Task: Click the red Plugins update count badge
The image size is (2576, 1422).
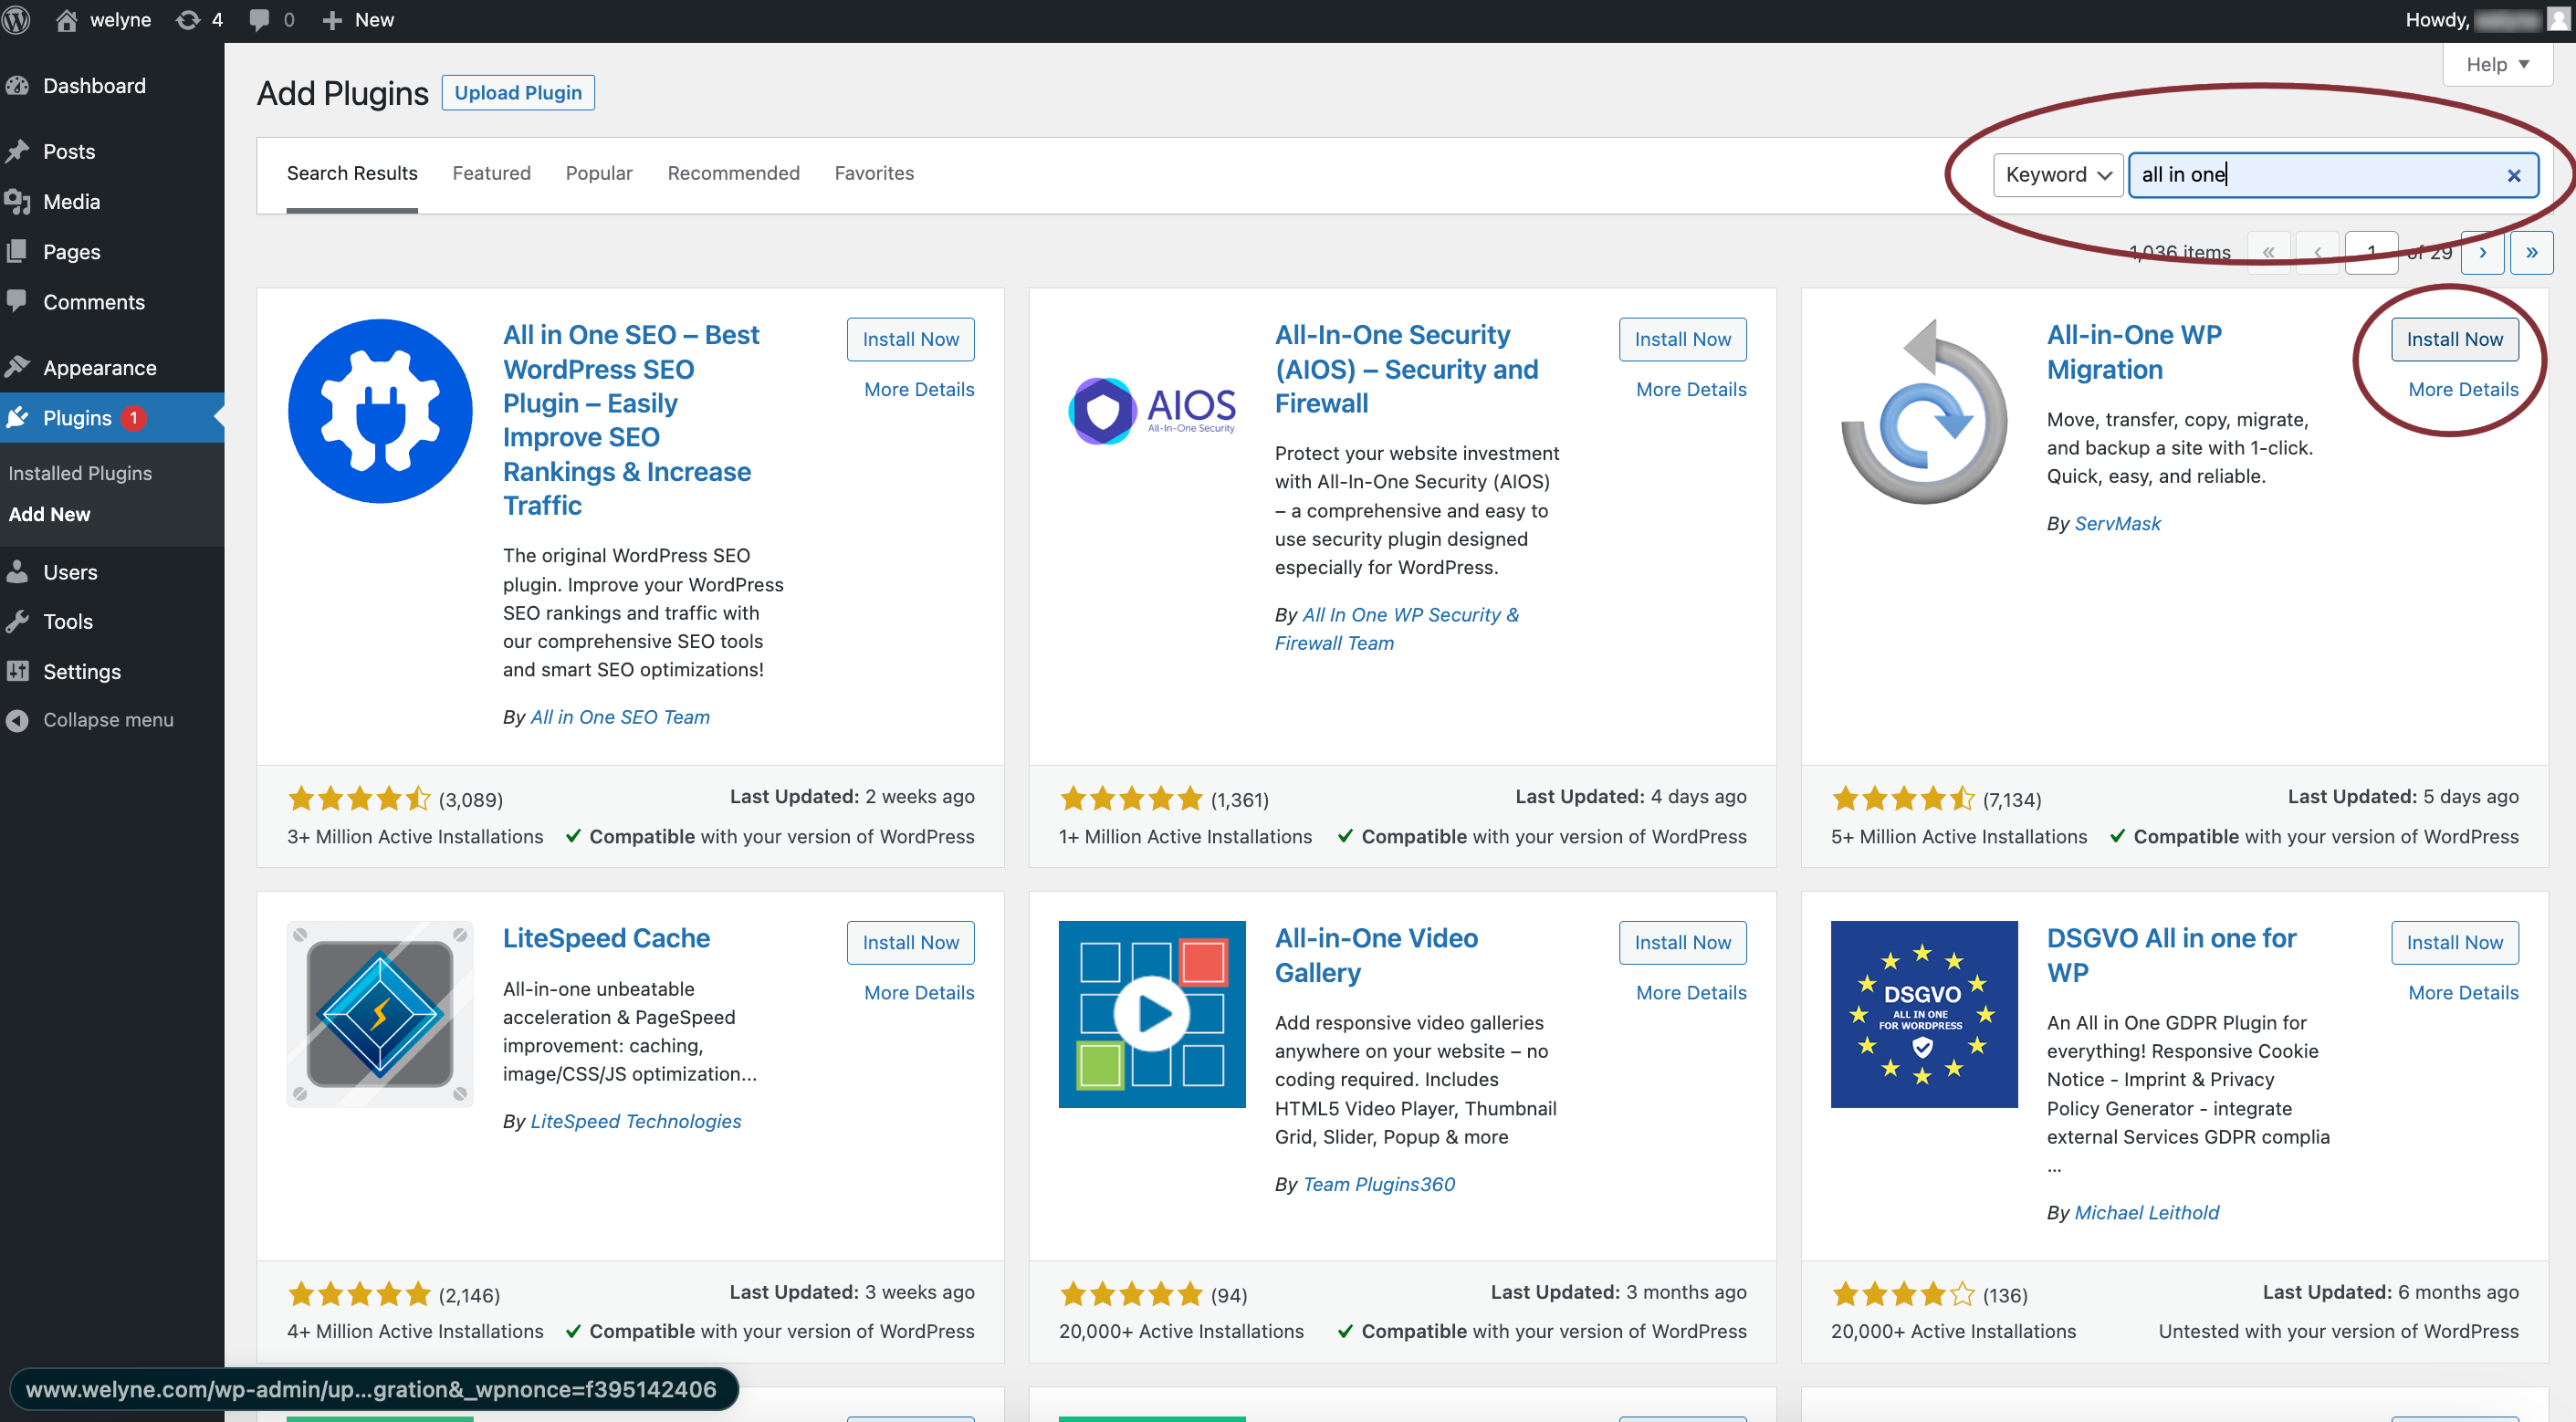Action: [x=133, y=418]
